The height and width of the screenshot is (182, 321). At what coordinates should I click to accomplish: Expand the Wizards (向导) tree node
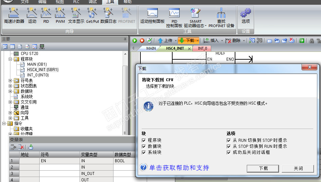(10, 113)
